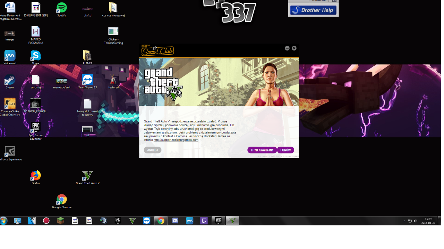The image size is (444, 249).
Task: Click the Counter-Strike Global Offensive desktop icon
Action: coord(10,104)
